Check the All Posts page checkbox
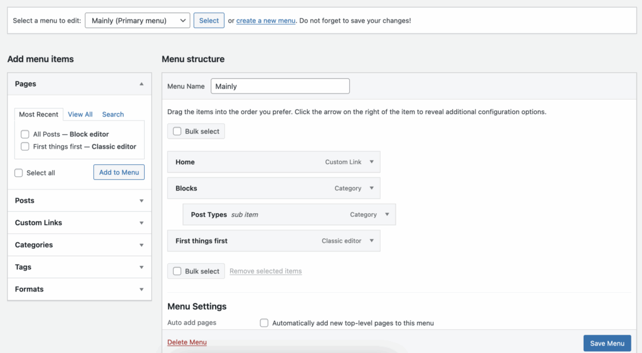 [x=25, y=134]
